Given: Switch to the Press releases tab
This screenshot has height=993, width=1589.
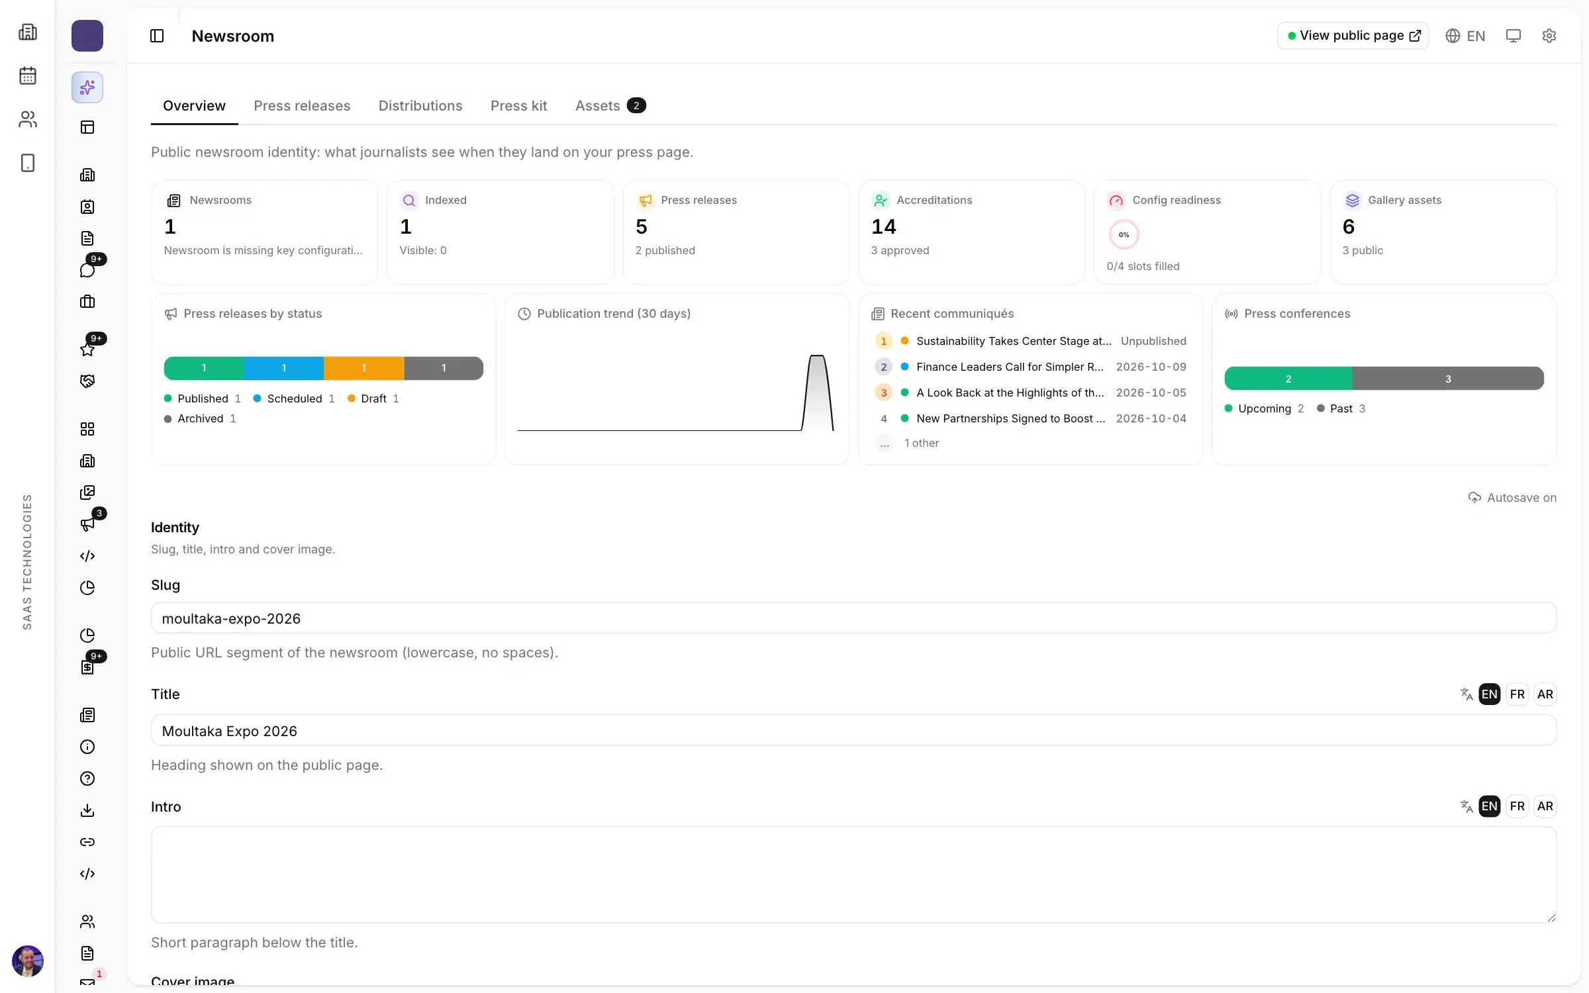Looking at the screenshot, I should pos(302,106).
